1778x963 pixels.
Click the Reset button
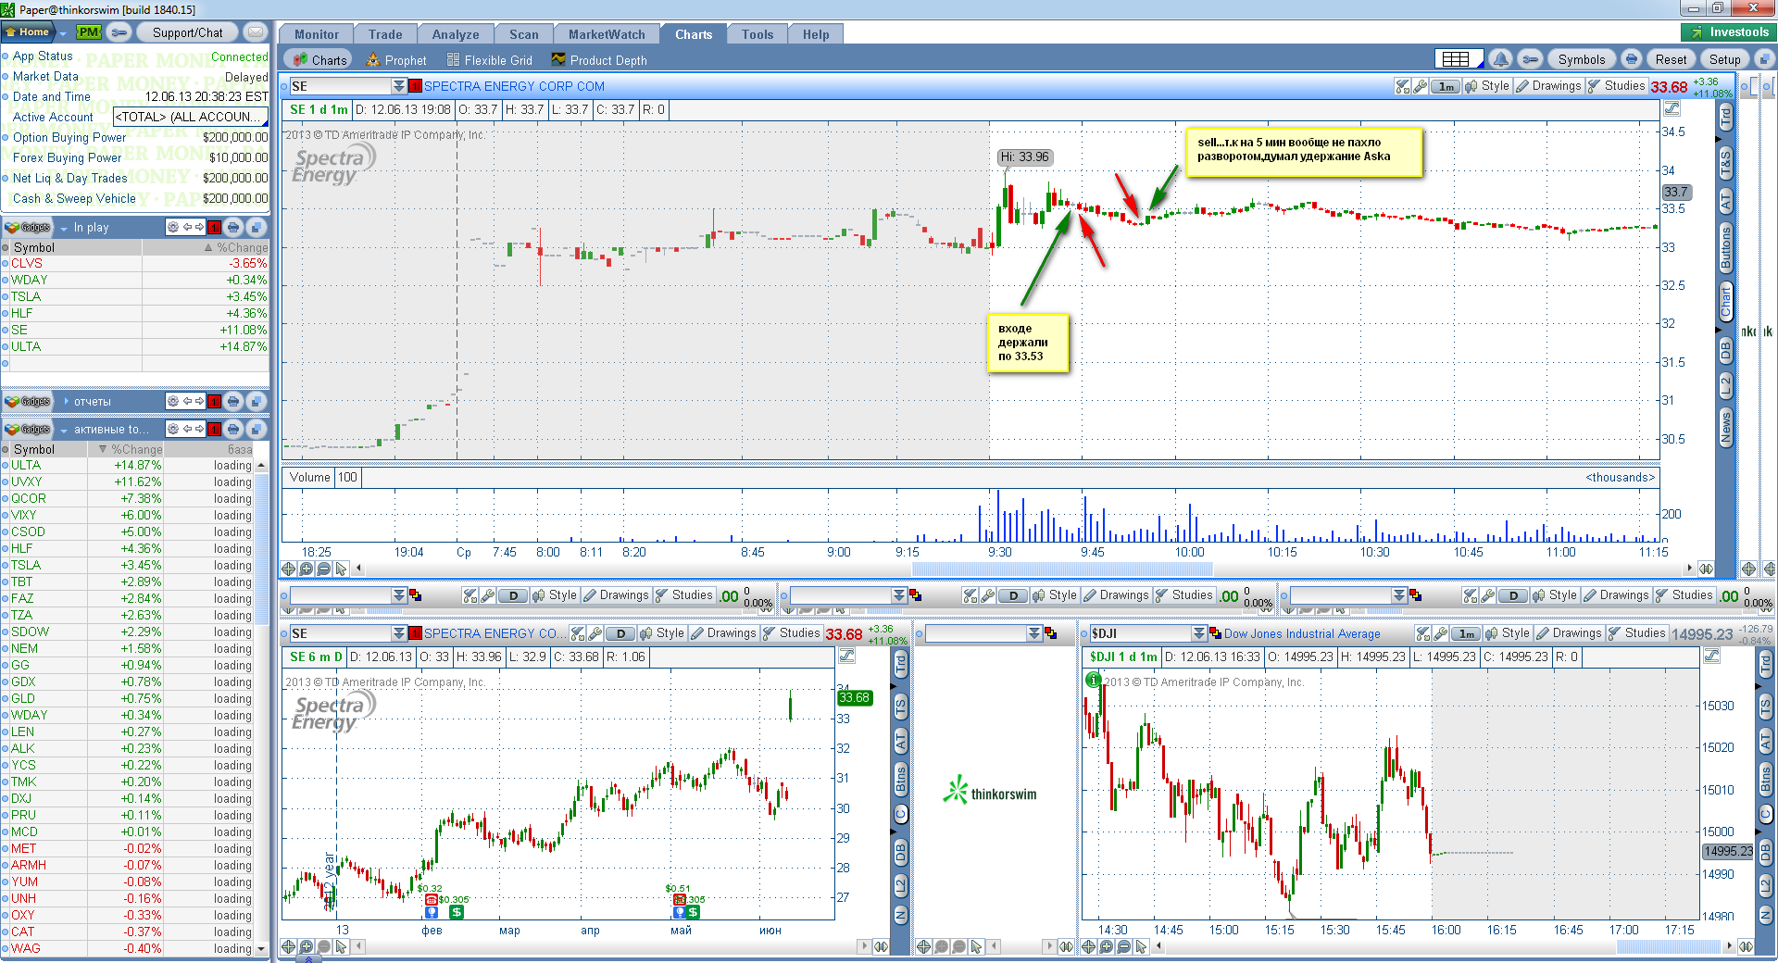(1671, 59)
